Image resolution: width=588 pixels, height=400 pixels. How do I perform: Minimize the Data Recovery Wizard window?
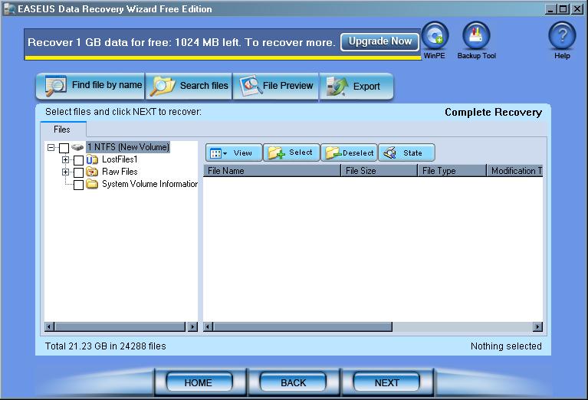[550, 8]
